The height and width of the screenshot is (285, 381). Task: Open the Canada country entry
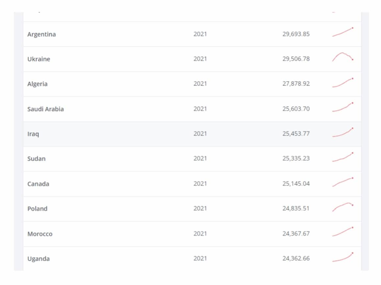[38, 184]
